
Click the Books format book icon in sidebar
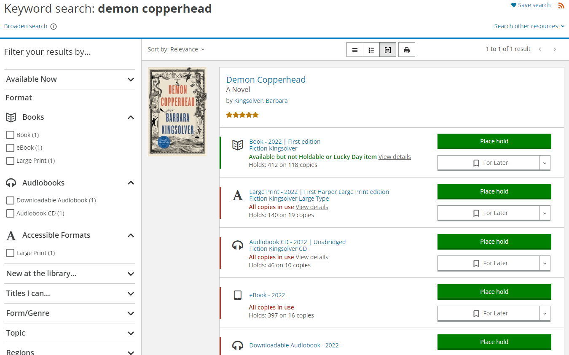pyautogui.click(x=11, y=117)
